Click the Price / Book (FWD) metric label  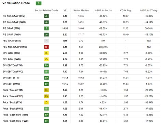[13, 109]
